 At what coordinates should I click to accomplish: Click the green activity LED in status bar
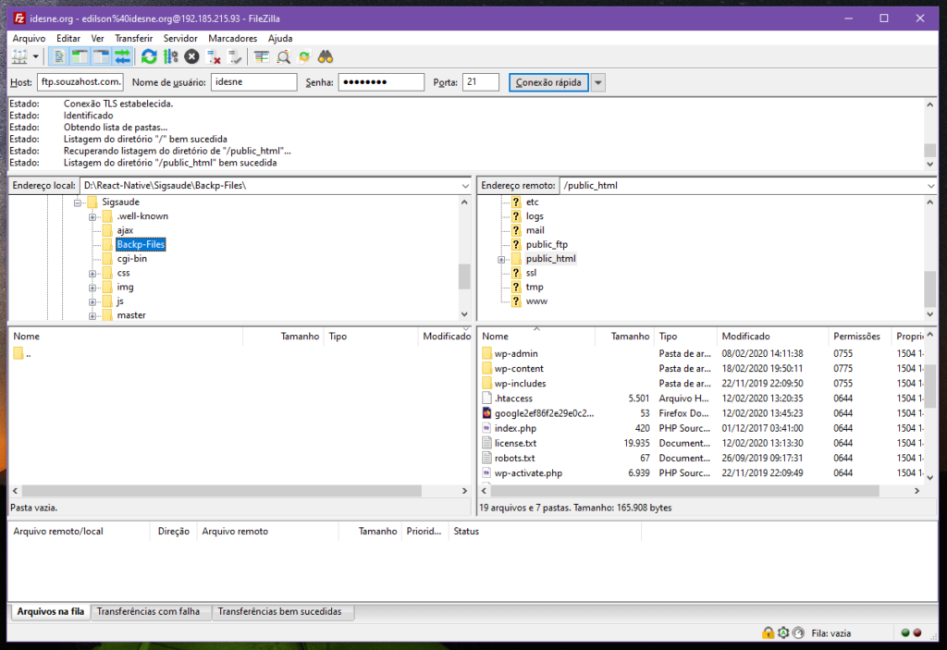904,633
